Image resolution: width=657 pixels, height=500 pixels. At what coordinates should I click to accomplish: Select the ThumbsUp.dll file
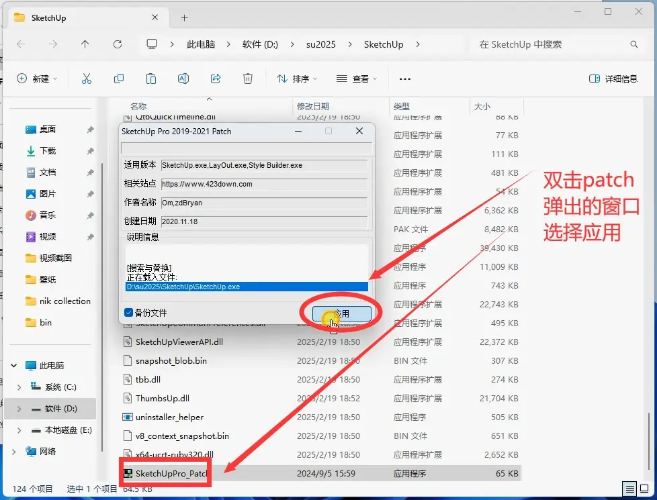point(162,398)
